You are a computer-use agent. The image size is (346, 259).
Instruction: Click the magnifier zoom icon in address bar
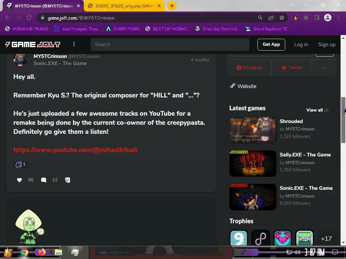coord(260,18)
